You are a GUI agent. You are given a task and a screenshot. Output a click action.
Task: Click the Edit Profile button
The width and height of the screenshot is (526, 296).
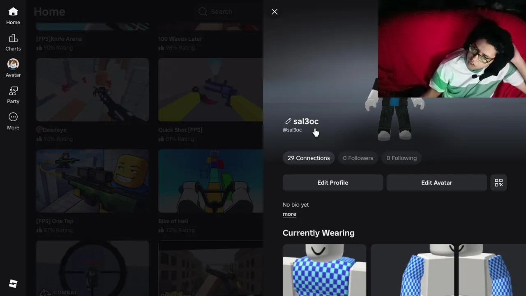coord(333,183)
